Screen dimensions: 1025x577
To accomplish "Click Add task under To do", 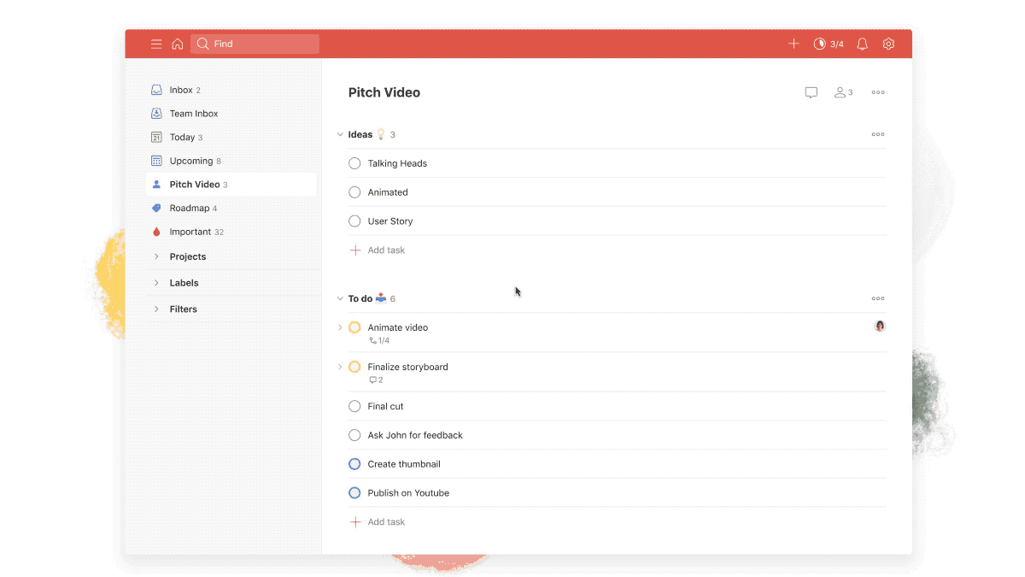I will pos(385,522).
